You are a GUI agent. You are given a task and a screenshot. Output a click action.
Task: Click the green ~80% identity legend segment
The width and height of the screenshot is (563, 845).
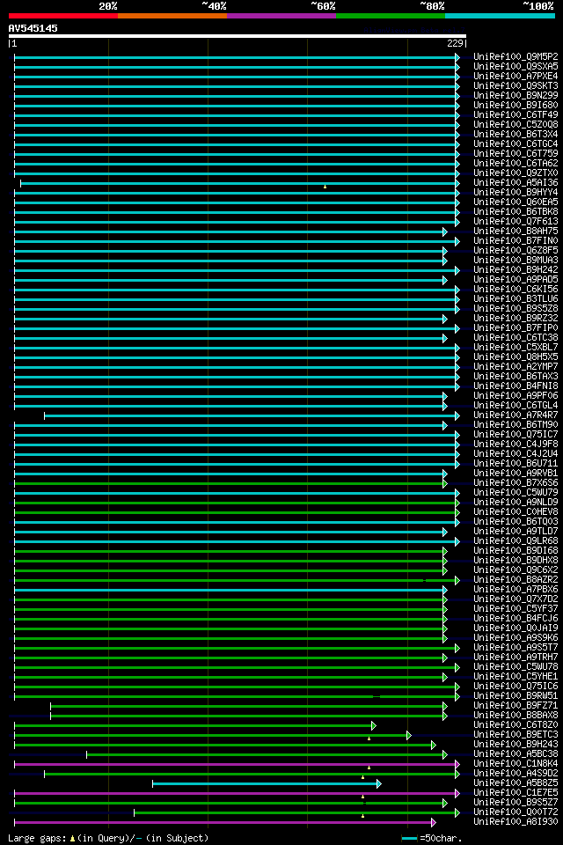(391, 16)
